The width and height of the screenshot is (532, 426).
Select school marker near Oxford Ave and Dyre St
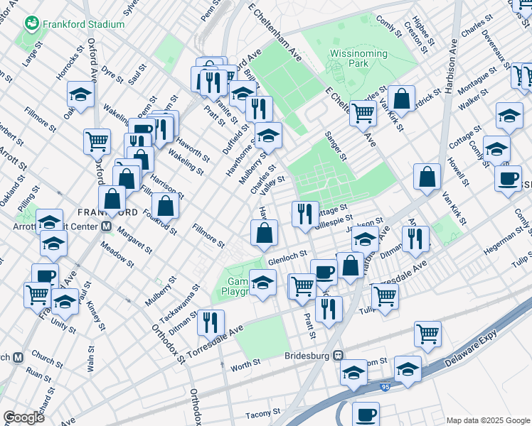pyautogui.click(x=81, y=97)
